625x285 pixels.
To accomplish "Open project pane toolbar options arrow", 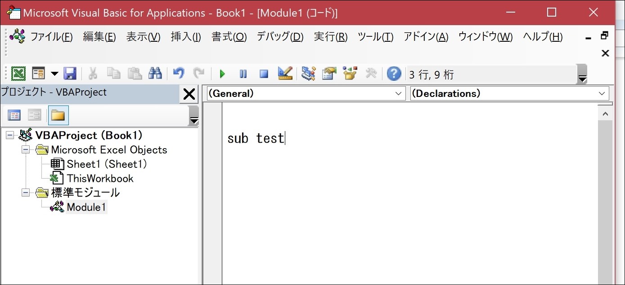I will click(x=194, y=115).
